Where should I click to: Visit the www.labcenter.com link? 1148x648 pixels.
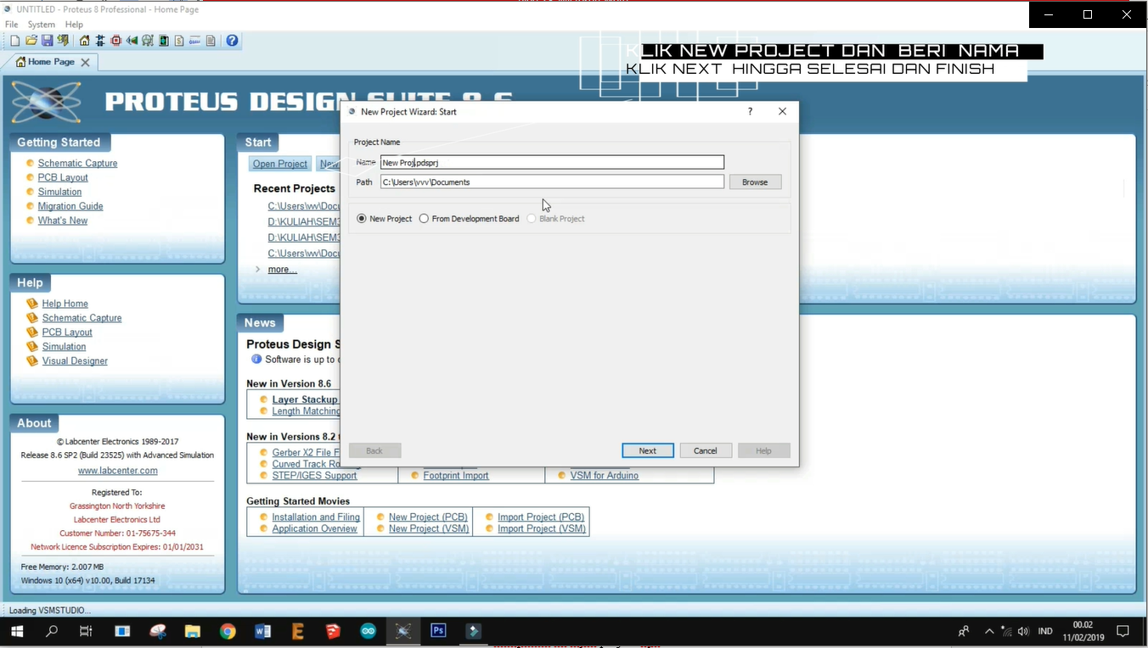pos(118,471)
